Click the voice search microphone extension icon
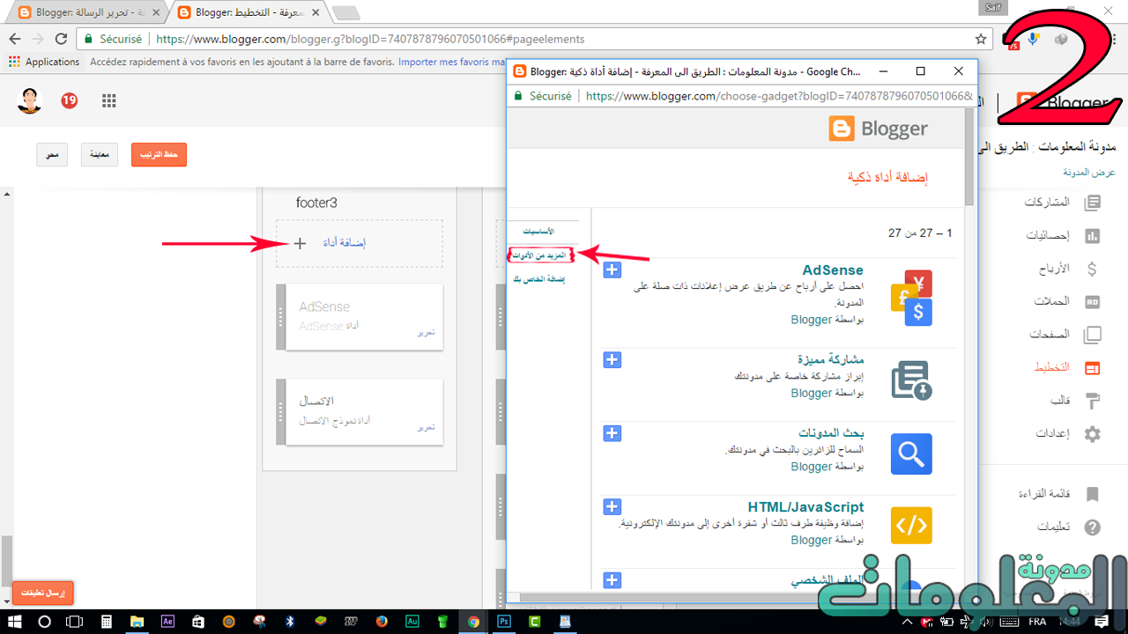 (1034, 39)
